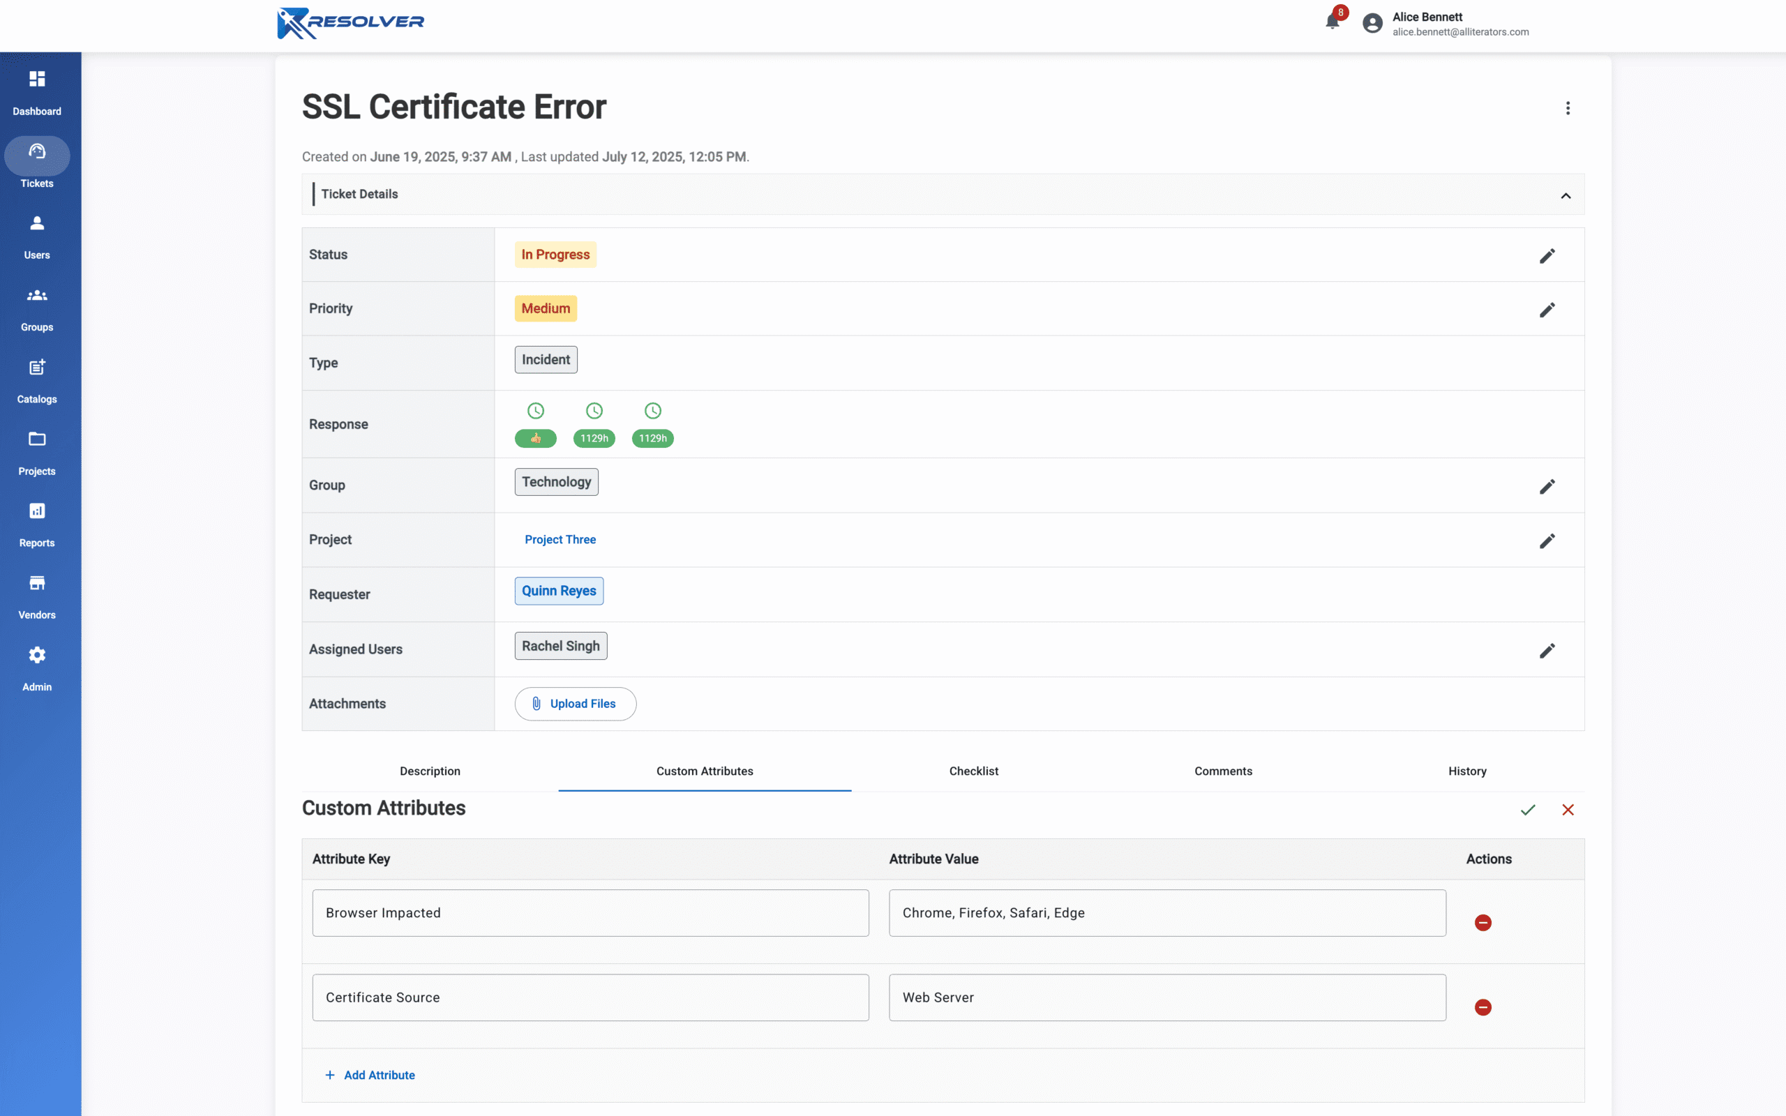The image size is (1786, 1116).
Task: Edit the Status field pencil icon
Action: (x=1547, y=255)
